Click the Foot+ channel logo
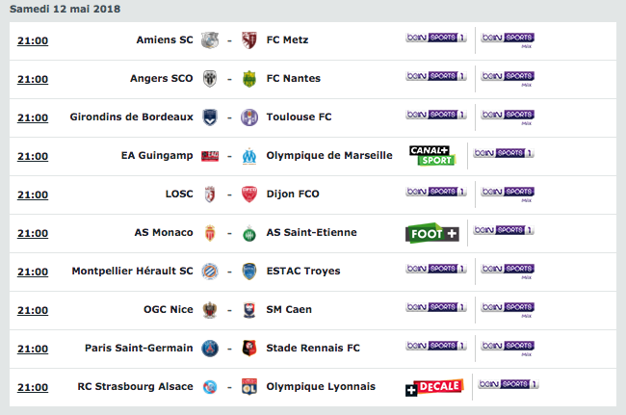 [432, 233]
